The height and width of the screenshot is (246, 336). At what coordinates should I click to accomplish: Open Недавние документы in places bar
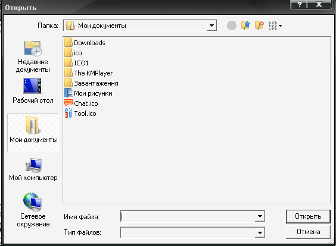pos(33,57)
